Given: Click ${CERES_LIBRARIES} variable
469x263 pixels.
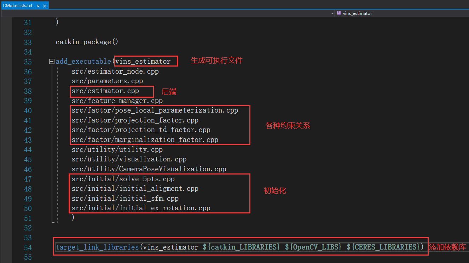Looking at the screenshot, I should [x=383, y=247].
